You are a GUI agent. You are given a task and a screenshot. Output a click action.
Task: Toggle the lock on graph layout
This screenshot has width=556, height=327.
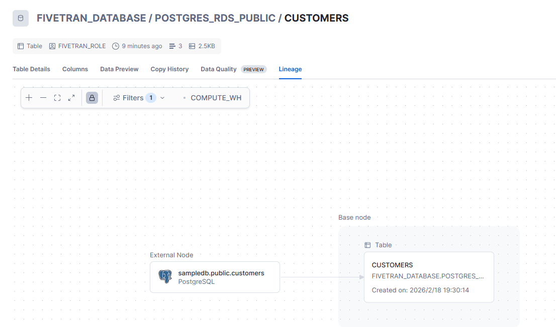pyautogui.click(x=92, y=98)
